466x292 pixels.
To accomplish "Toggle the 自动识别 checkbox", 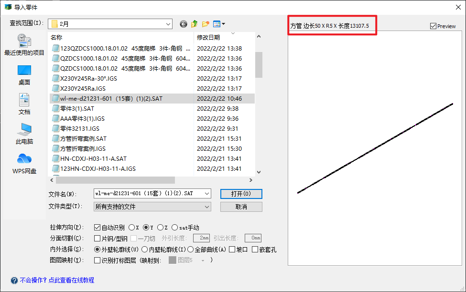I will coord(98,228).
